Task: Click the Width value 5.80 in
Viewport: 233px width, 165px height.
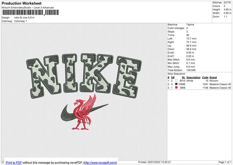Action: (x=227, y=13)
